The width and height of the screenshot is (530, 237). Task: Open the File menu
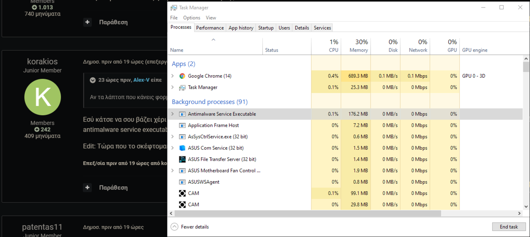click(x=174, y=18)
